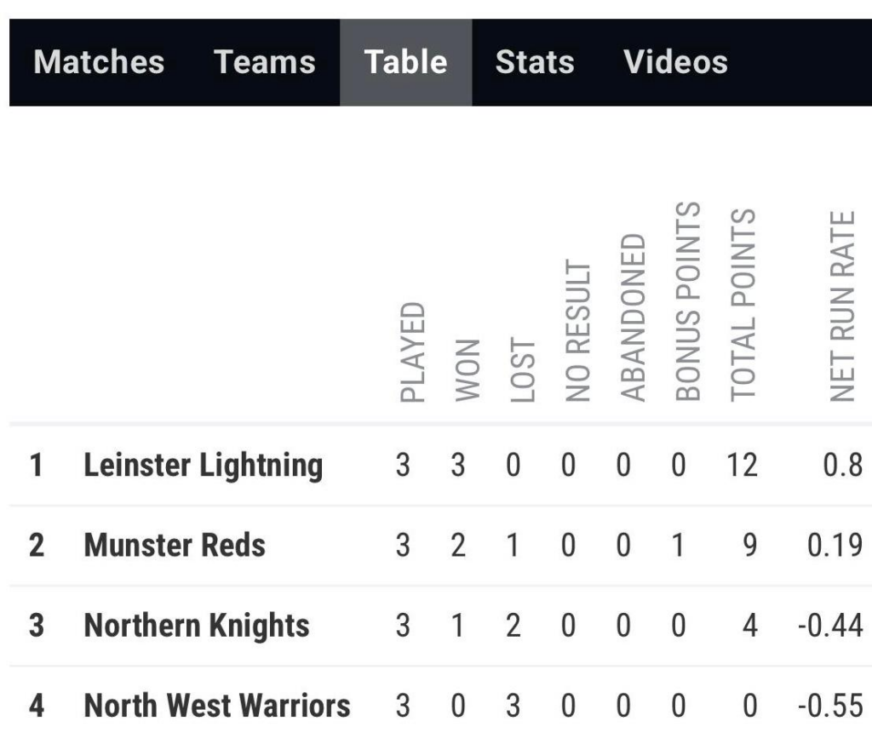This screenshot has width=872, height=738.
Task: Switch to the Teams tab
Action: tap(265, 61)
